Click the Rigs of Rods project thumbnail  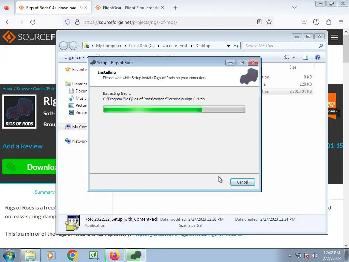tap(19, 112)
